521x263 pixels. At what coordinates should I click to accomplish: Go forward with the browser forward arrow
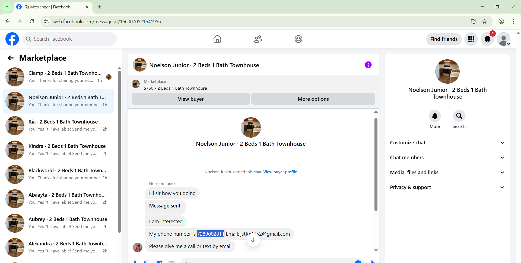[20, 21]
